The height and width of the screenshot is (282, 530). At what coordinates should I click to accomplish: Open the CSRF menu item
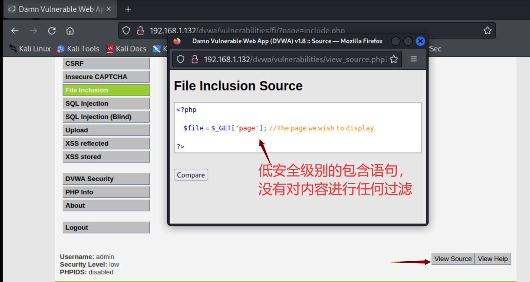[x=106, y=63]
